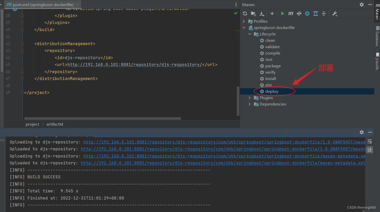Open Uploaded maven-metadata.xml link
Image resolution: width=380 pixels, height=212 pixels.
[223, 163]
